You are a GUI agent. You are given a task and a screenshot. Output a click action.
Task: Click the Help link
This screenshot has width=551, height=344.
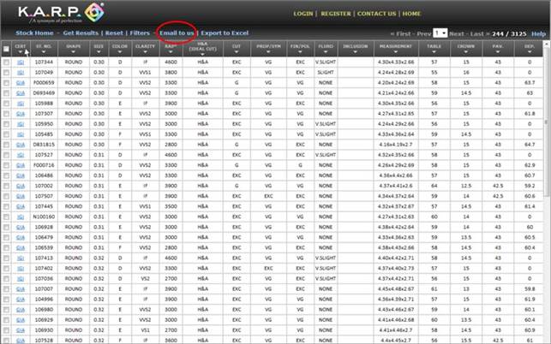pos(538,33)
